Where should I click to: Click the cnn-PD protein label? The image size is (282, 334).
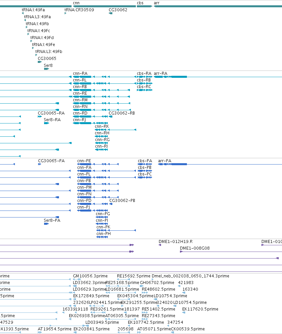pos(84,201)
